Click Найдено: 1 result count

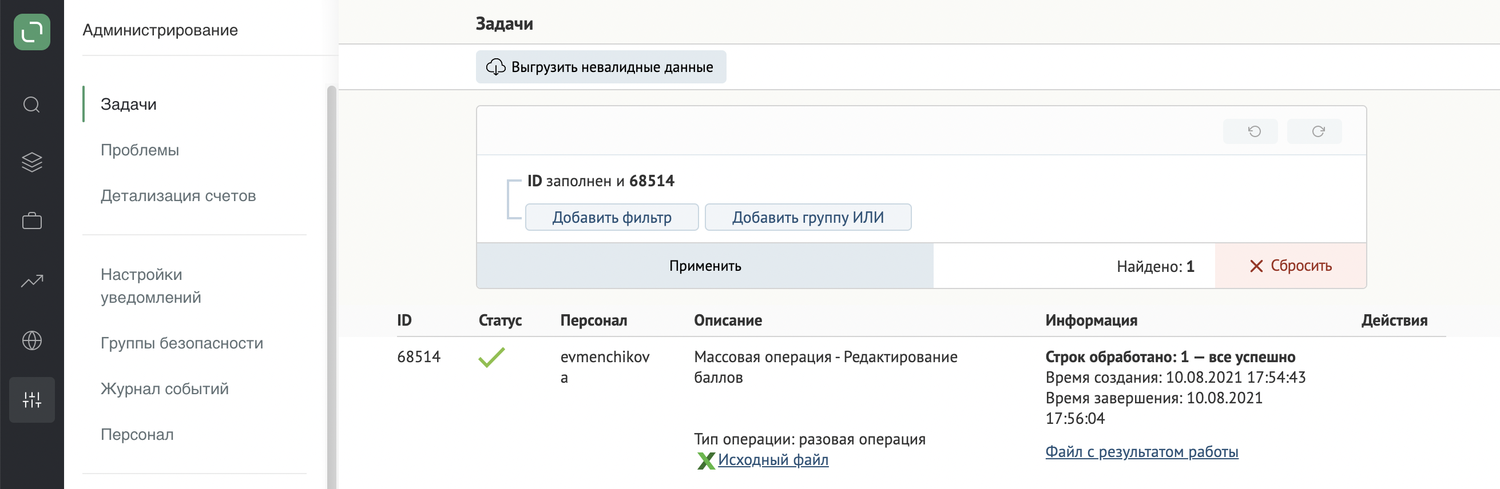coord(1155,266)
